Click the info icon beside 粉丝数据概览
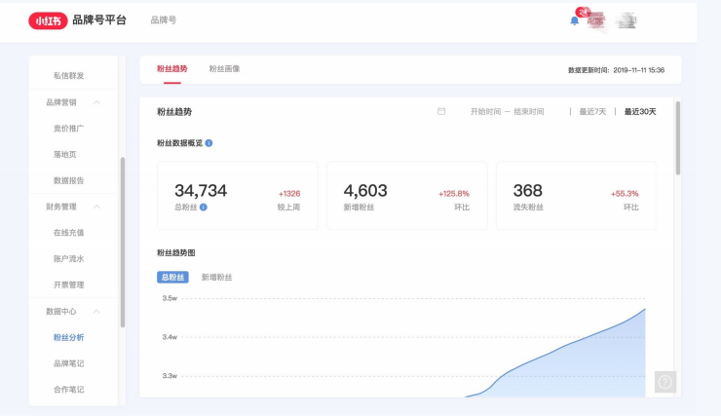The height and width of the screenshot is (416, 721). tap(209, 143)
